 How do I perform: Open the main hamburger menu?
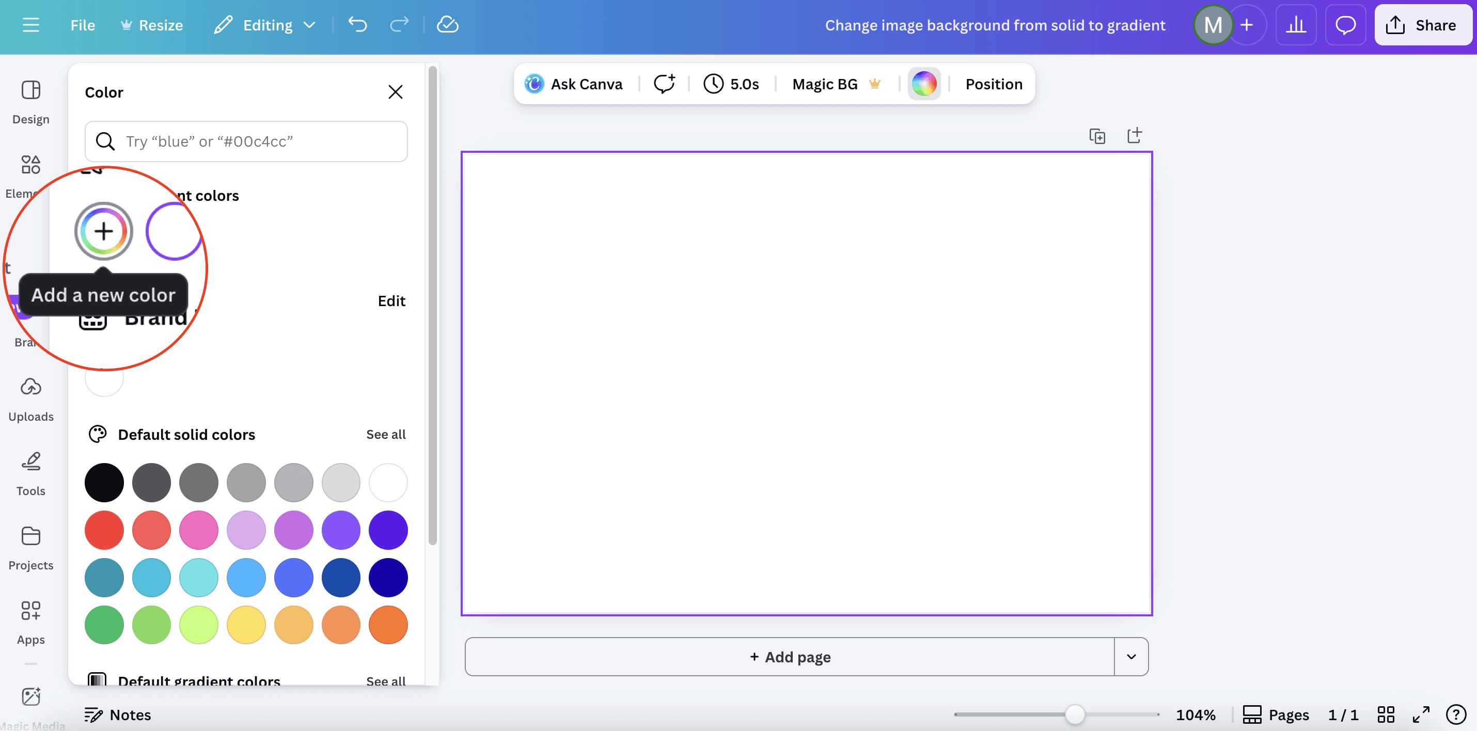(x=31, y=25)
